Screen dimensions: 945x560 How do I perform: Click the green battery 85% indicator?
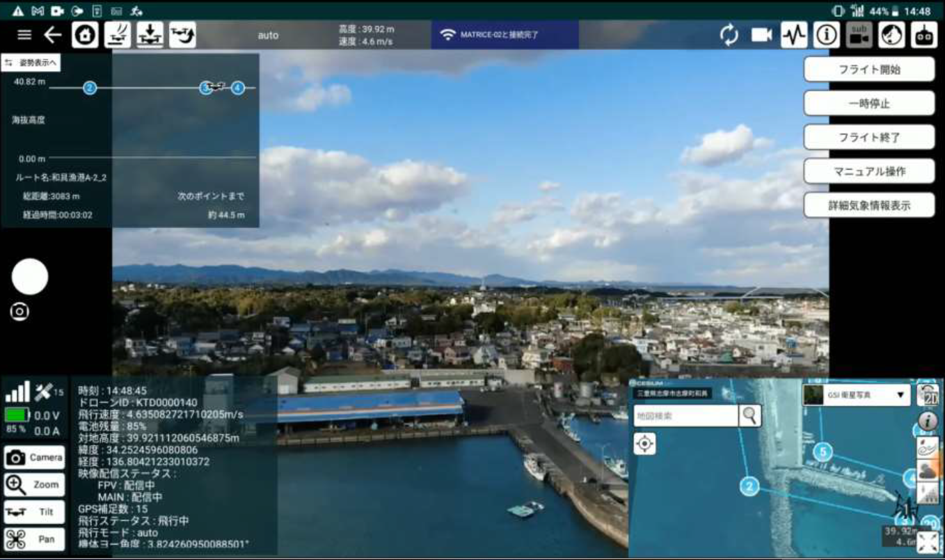click(17, 415)
